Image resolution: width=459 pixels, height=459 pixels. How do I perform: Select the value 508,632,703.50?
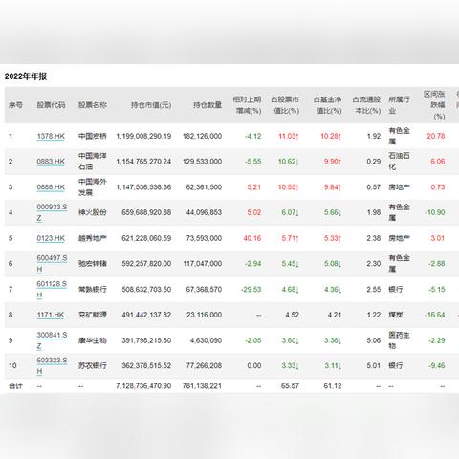point(146,290)
